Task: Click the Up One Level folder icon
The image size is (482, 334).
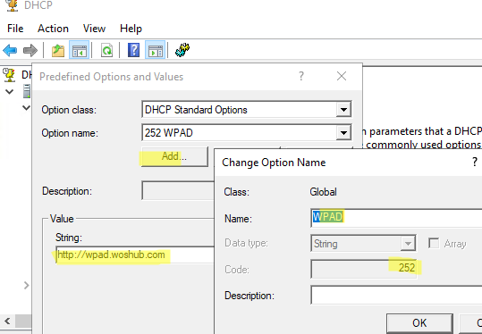Action: [58, 50]
